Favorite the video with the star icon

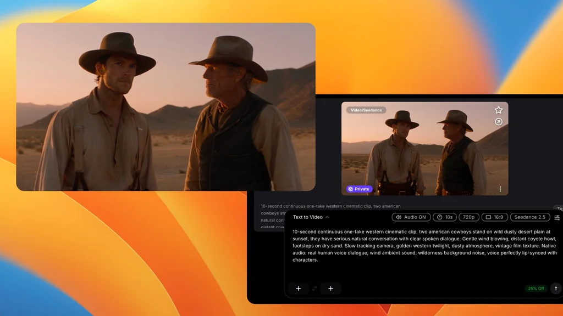[498, 110]
